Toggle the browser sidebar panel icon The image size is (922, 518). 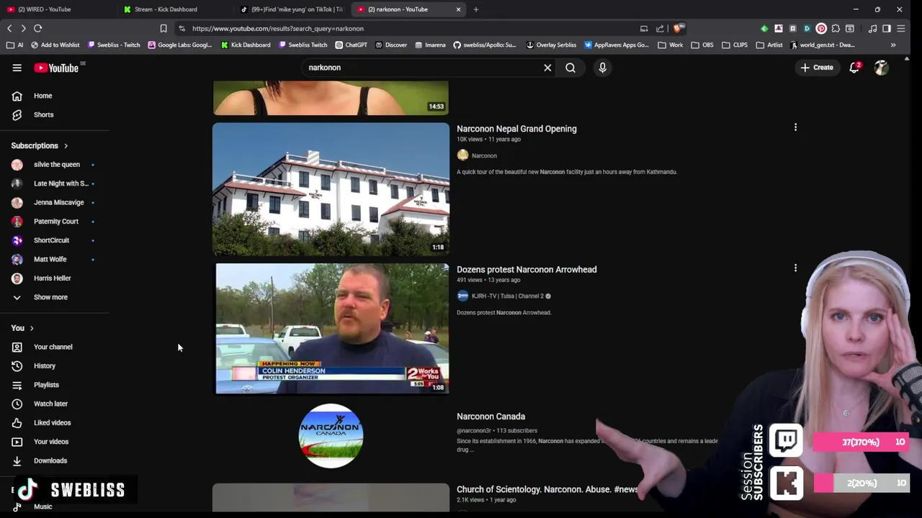coord(887,29)
